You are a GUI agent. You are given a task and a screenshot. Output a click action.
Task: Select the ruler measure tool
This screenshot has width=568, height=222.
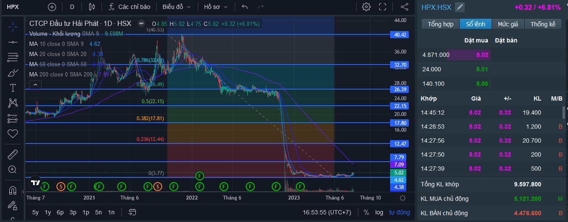click(13, 154)
